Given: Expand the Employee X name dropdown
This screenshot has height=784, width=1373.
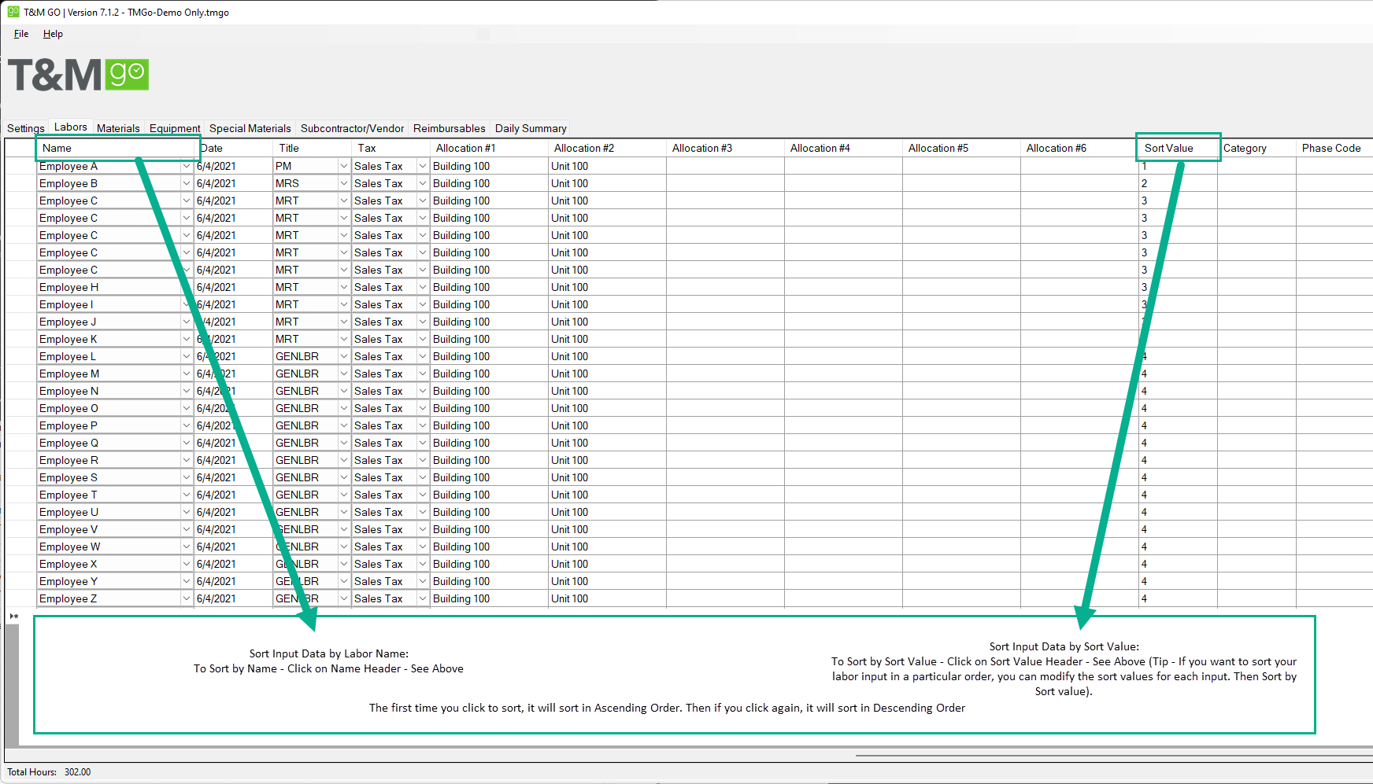Looking at the screenshot, I should pyautogui.click(x=187, y=564).
